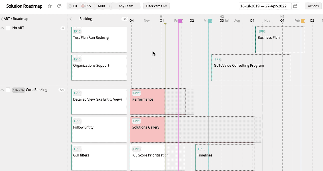Check the Core Banking swimlane checkbox
The width and height of the screenshot is (323, 171).
point(8,89)
